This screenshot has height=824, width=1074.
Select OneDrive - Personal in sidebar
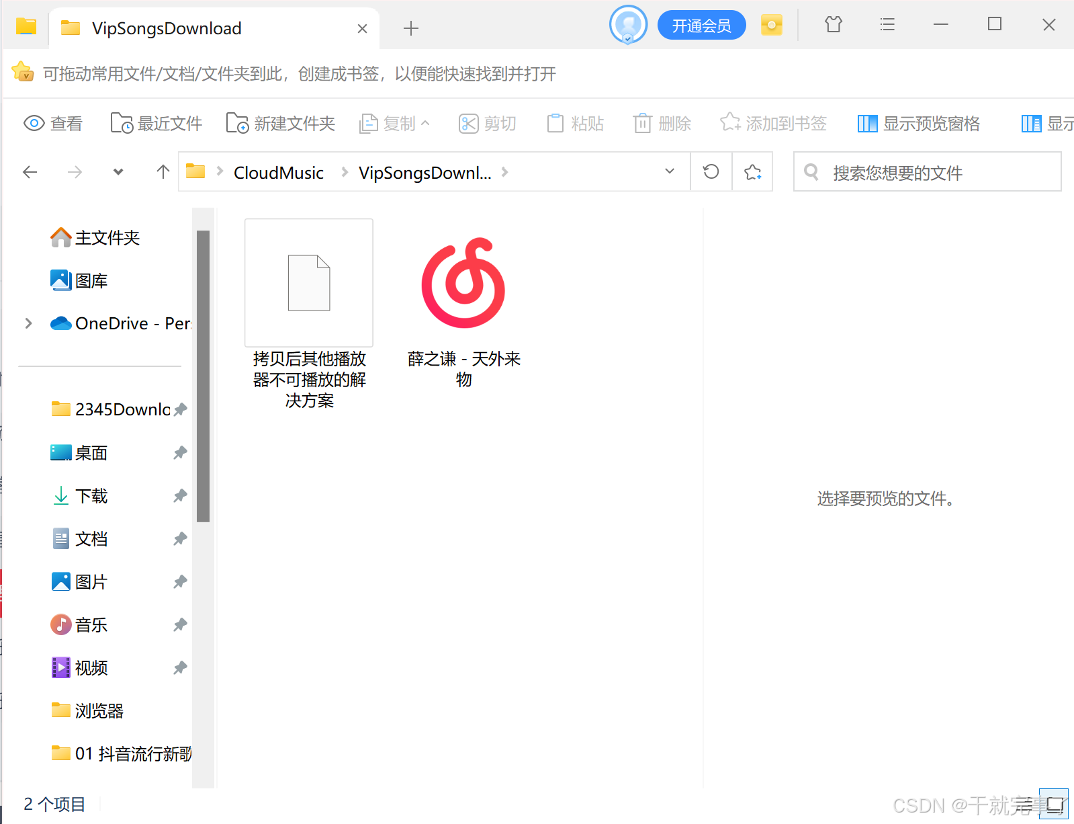(x=121, y=323)
